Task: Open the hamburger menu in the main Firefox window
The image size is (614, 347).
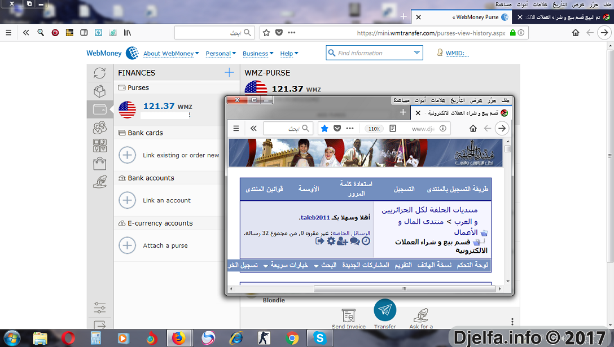Action: (x=8, y=33)
